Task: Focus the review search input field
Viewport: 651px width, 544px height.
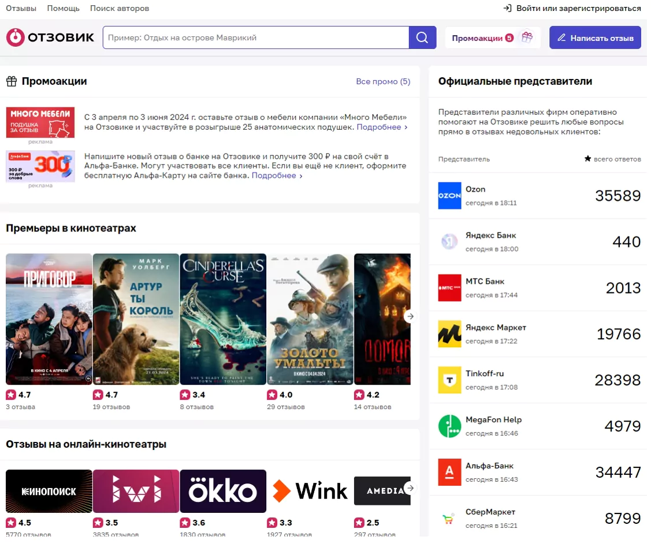Action: [x=258, y=37]
